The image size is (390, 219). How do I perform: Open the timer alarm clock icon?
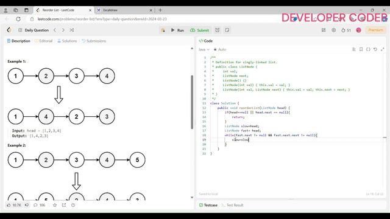click(218, 30)
